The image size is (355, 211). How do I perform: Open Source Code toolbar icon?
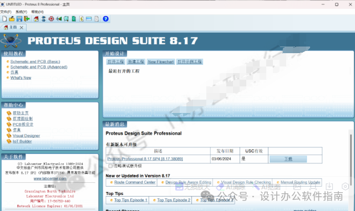(89, 19)
